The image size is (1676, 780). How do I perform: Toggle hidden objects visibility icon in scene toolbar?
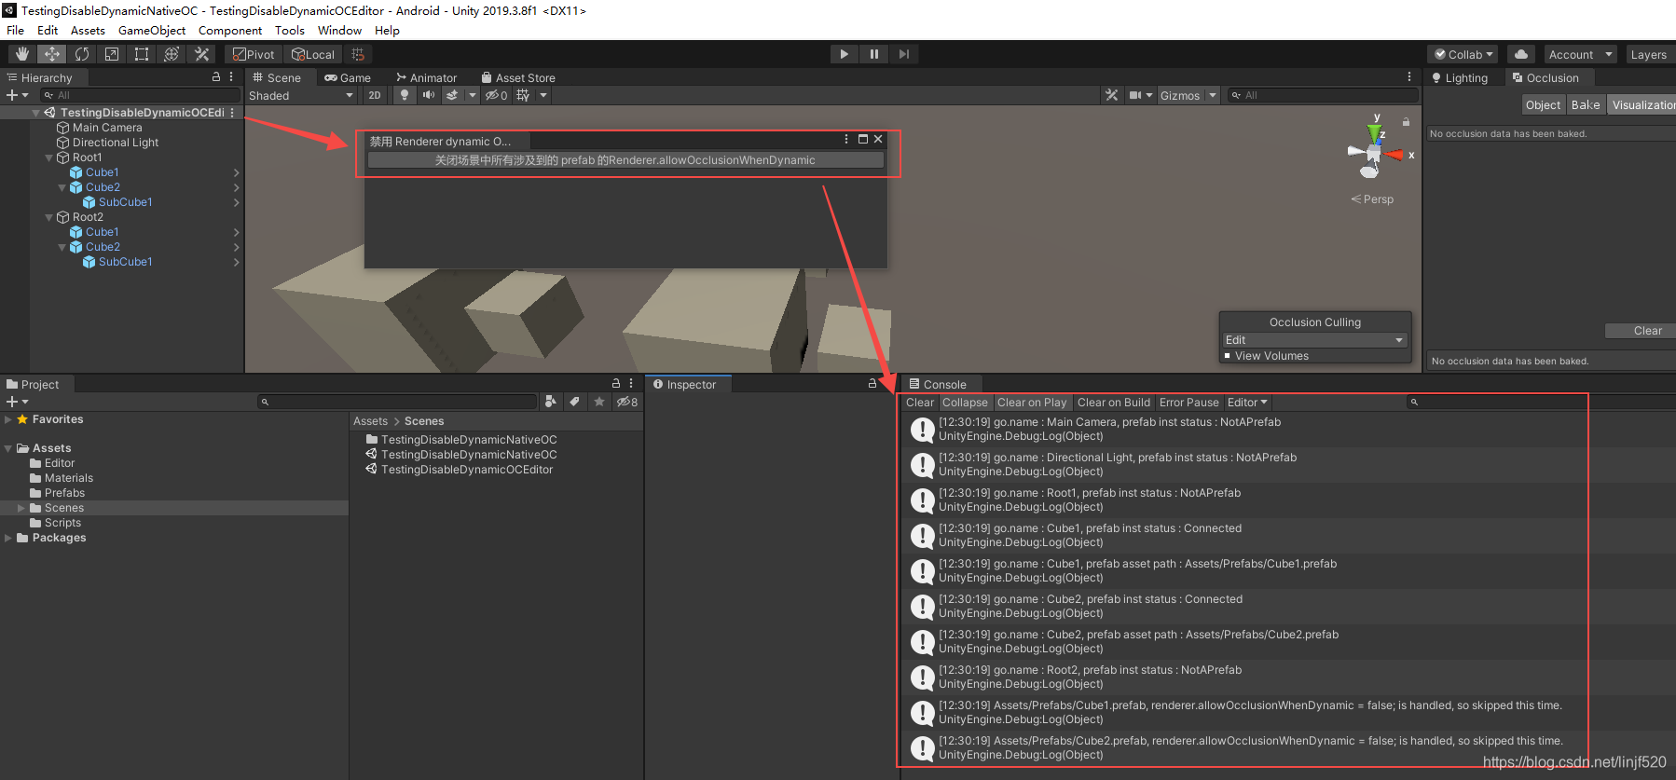point(496,95)
